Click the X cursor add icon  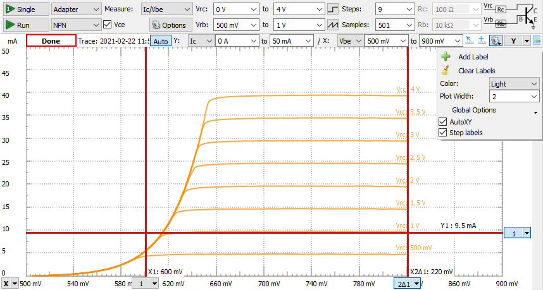(469, 40)
